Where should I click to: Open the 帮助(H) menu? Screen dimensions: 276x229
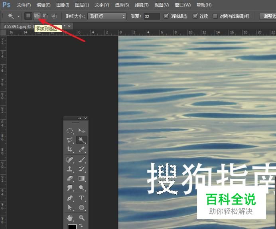pos(204,5)
